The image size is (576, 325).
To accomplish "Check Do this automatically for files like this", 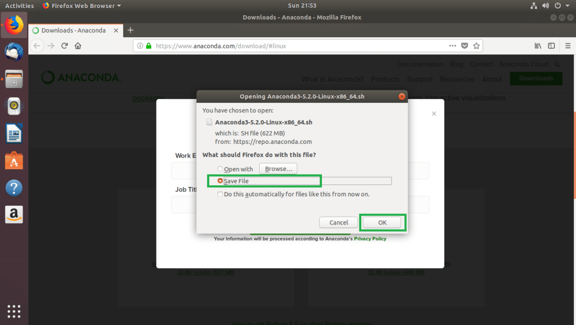I will coord(220,194).
